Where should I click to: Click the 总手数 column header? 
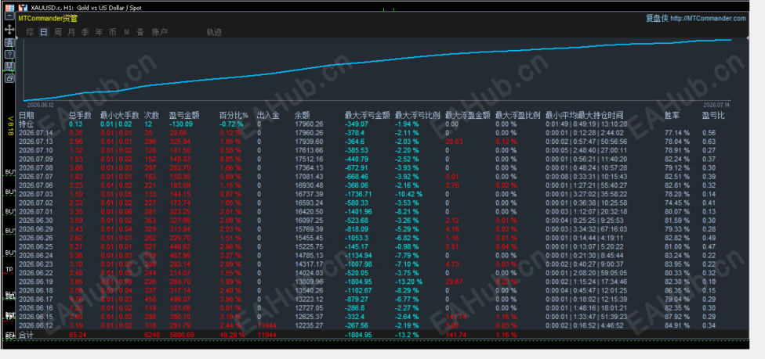coord(80,116)
